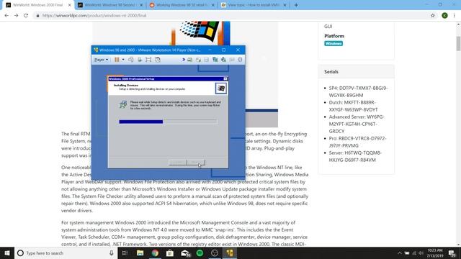Open Spotify from the taskbar
The width and height of the screenshot is (461, 259).
pos(200,253)
